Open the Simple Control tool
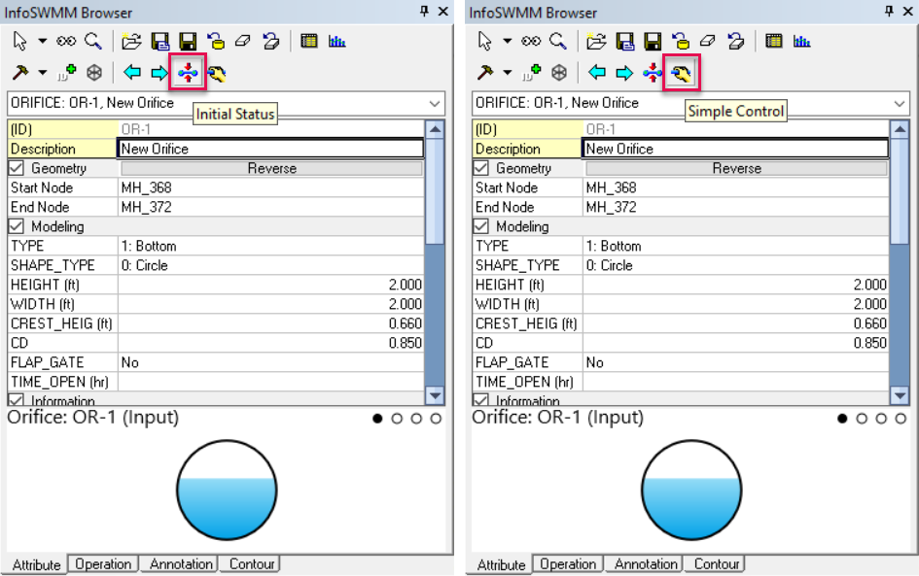This screenshot has width=919, height=576. tap(681, 72)
